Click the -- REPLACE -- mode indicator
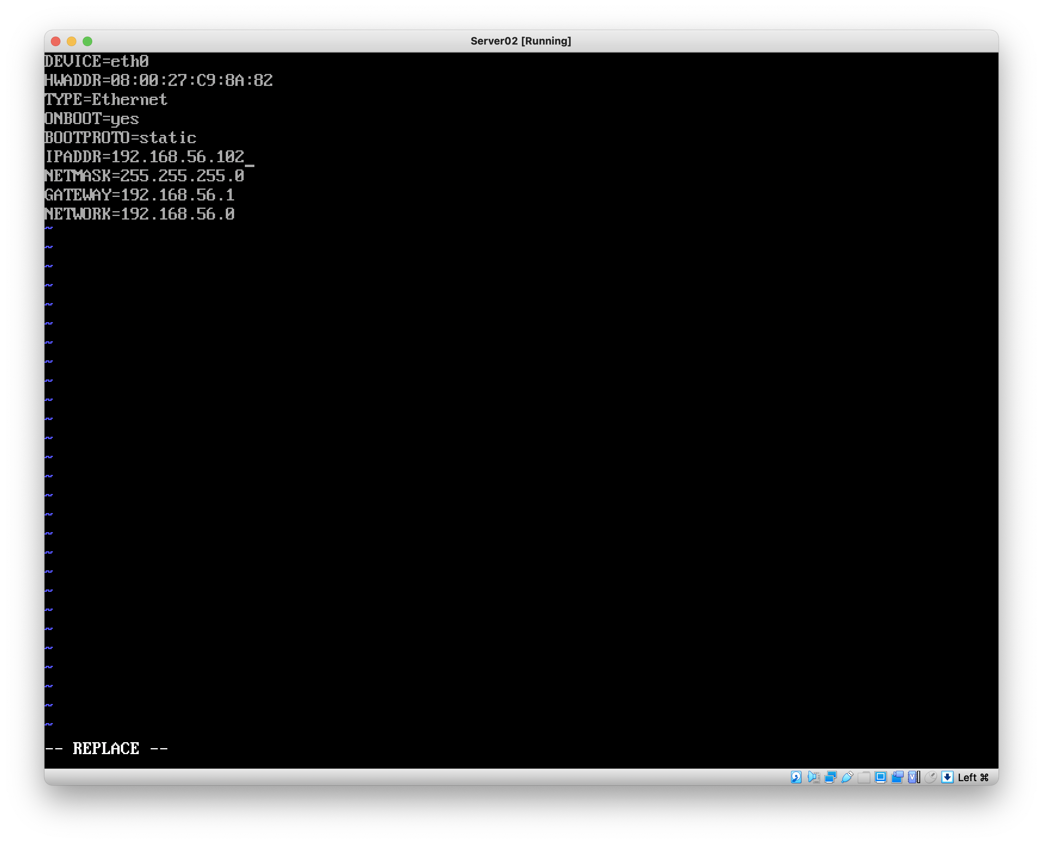The image size is (1043, 844). (x=106, y=748)
